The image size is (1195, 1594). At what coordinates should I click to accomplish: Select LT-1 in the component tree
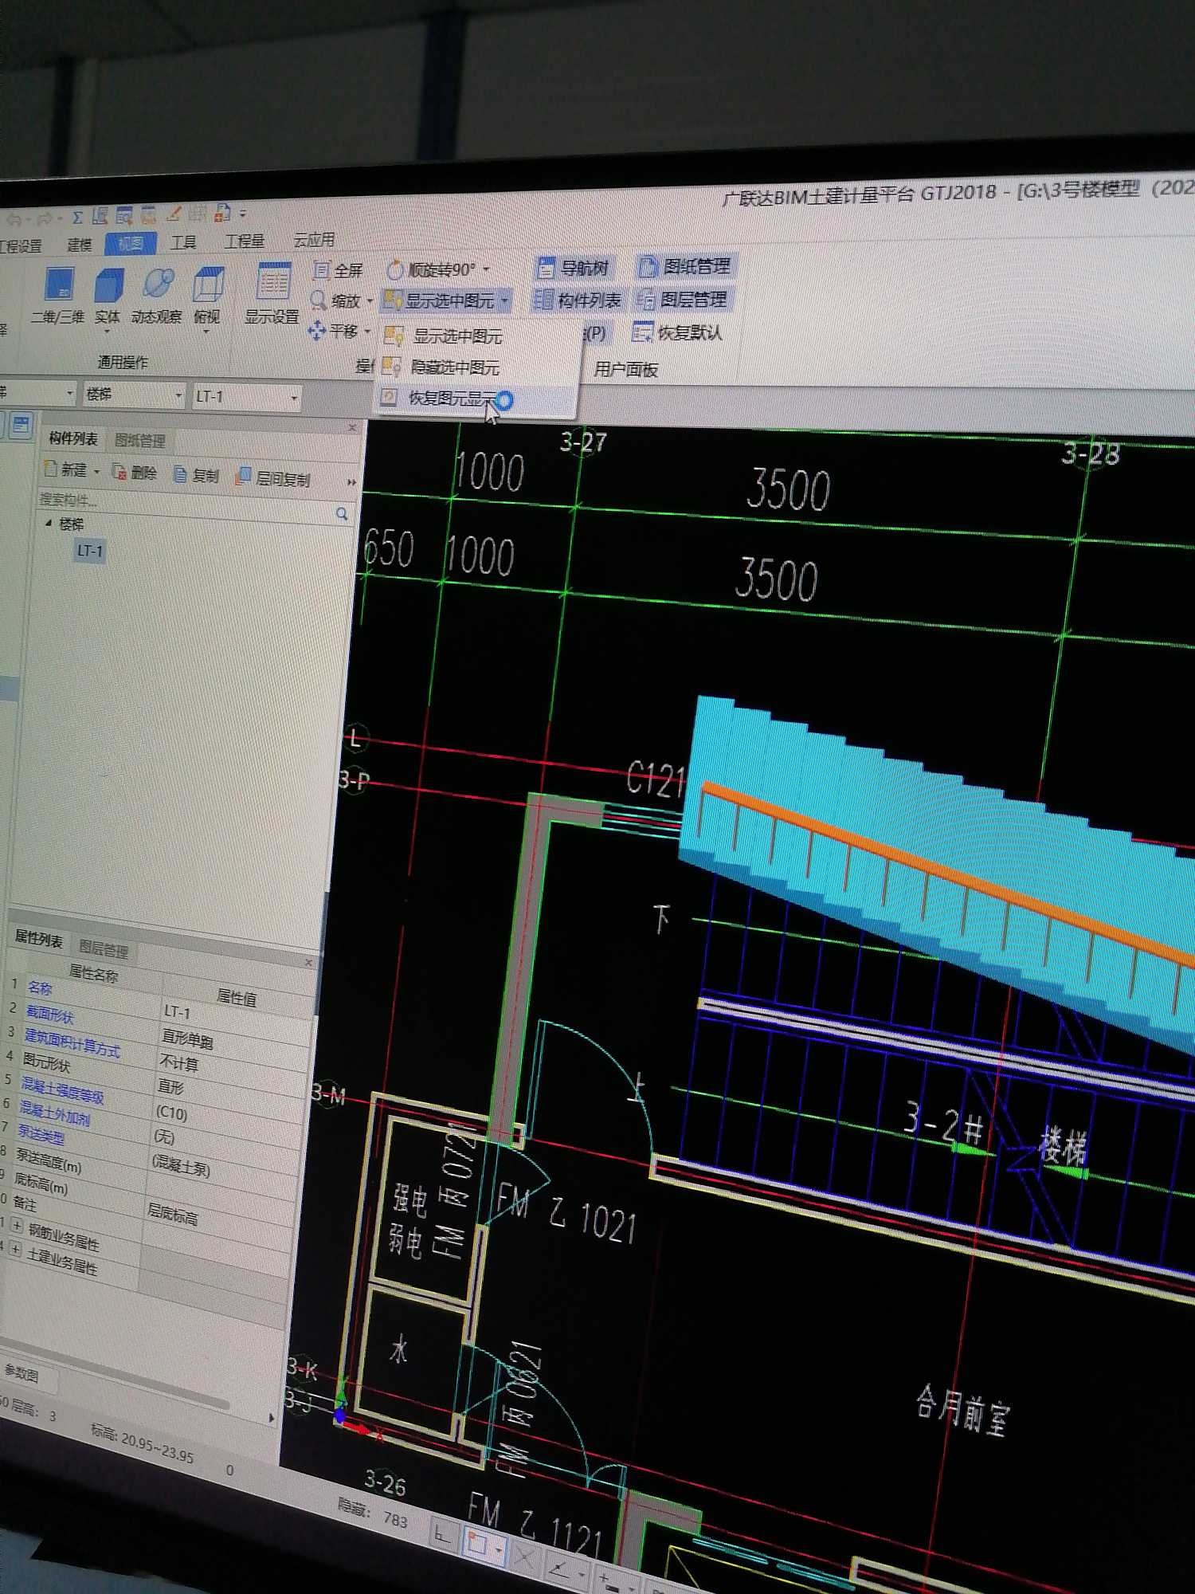click(89, 551)
